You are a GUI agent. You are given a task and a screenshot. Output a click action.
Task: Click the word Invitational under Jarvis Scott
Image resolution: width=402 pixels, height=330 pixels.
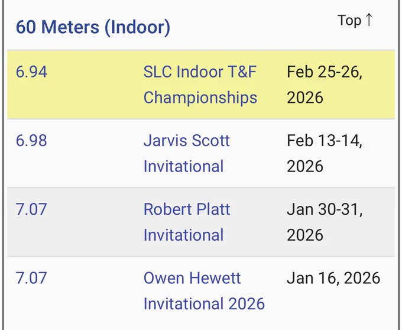(x=184, y=166)
